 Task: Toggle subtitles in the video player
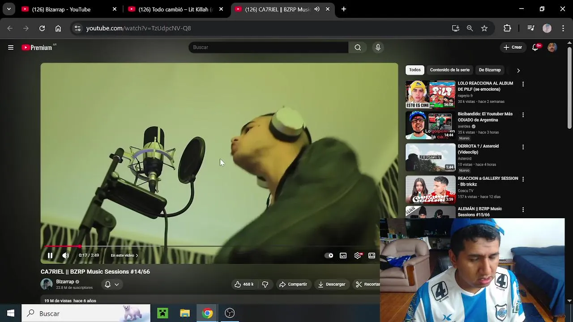[x=343, y=255]
